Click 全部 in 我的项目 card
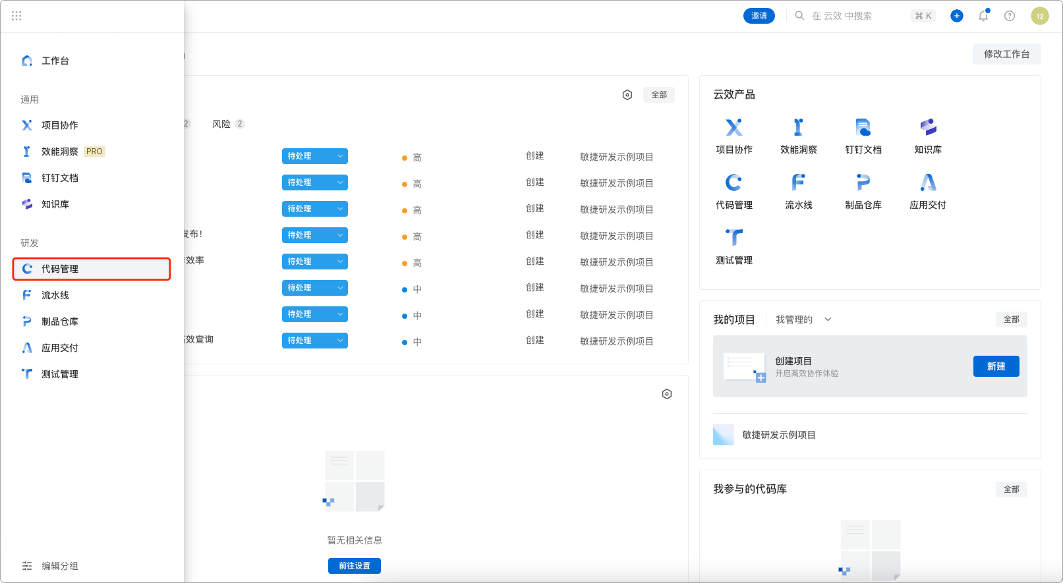Screen dimensions: 1063x583 pyautogui.click(x=1012, y=319)
